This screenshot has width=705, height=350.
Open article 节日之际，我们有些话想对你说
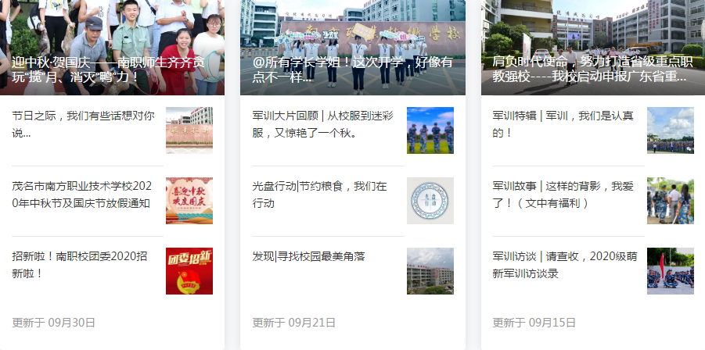tap(83, 124)
